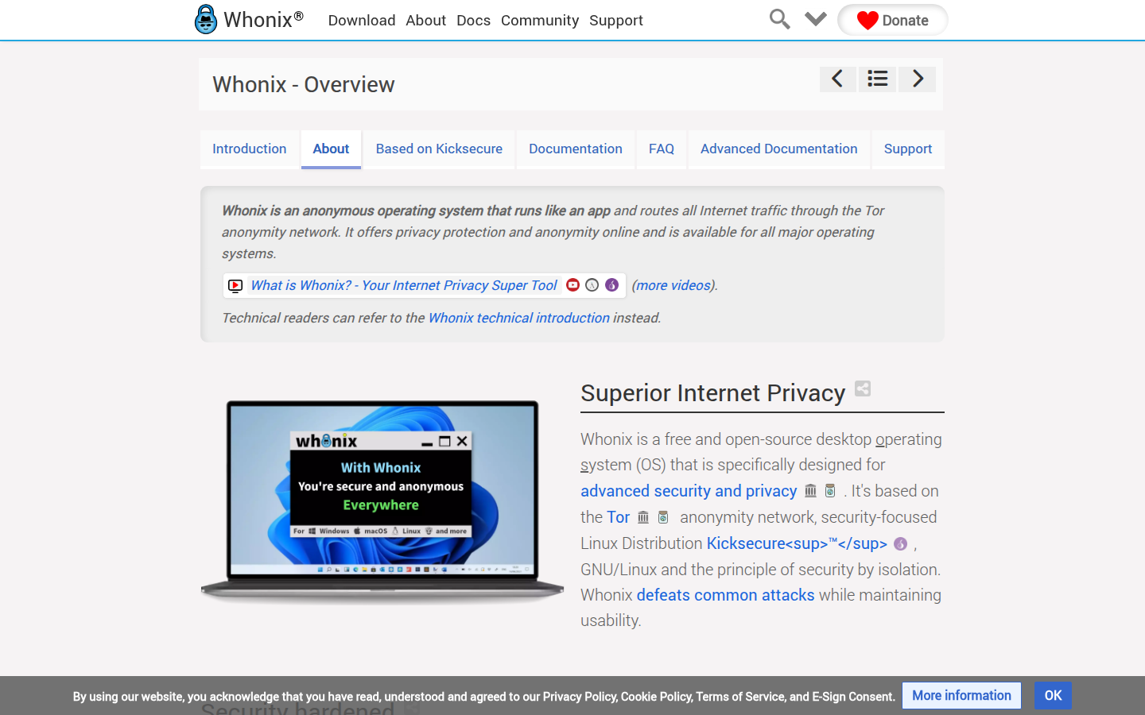The height and width of the screenshot is (715, 1145).
Task: Open the table of contents list icon
Action: pyautogui.click(x=878, y=79)
